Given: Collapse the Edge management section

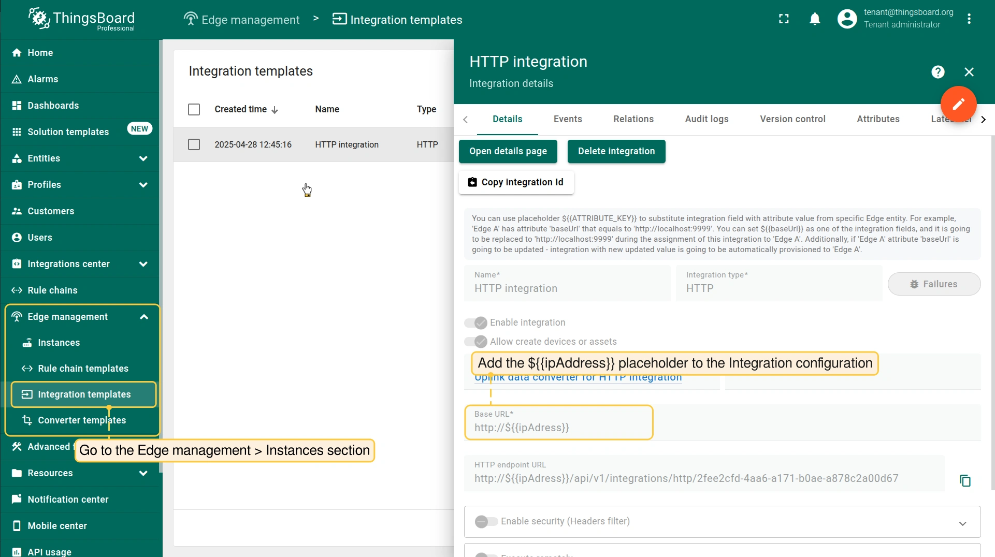Looking at the screenshot, I should tap(143, 317).
